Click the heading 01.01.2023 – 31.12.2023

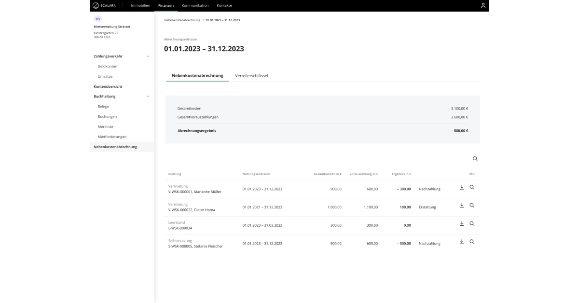tap(204, 49)
